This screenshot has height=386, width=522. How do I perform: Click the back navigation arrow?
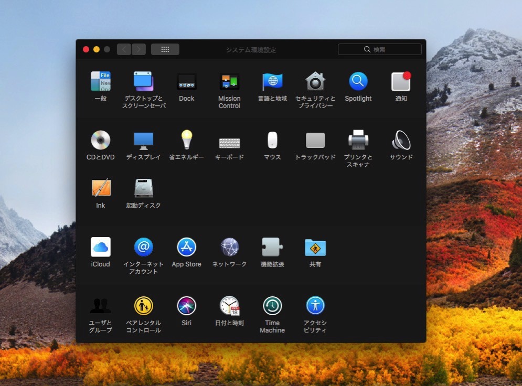(x=124, y=50)
